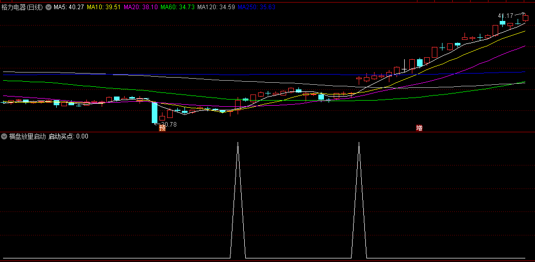Click the MA10: 39.51 label

click(104, 7)
